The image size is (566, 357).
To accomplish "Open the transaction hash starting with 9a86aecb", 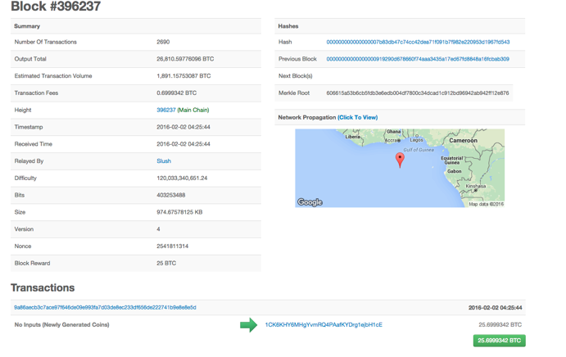I will pyautogui.click(x=105, y=308).
